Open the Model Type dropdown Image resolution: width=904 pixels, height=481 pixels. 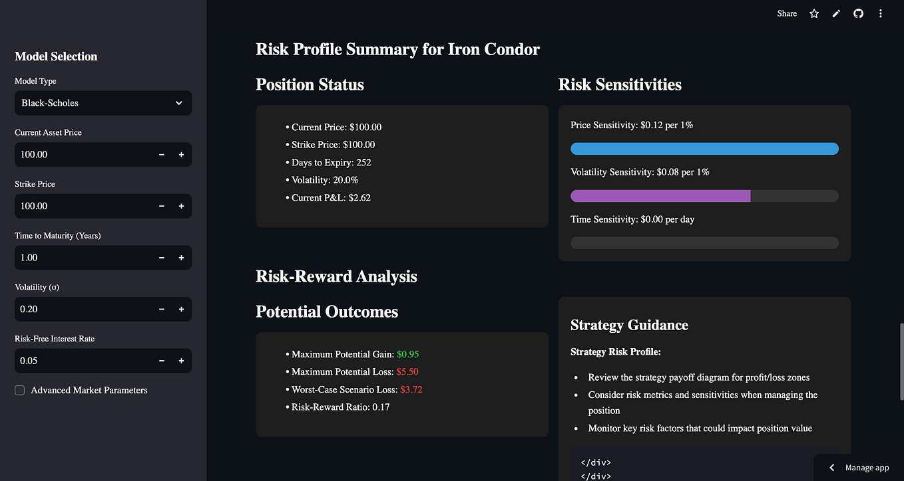coord(103,103)
